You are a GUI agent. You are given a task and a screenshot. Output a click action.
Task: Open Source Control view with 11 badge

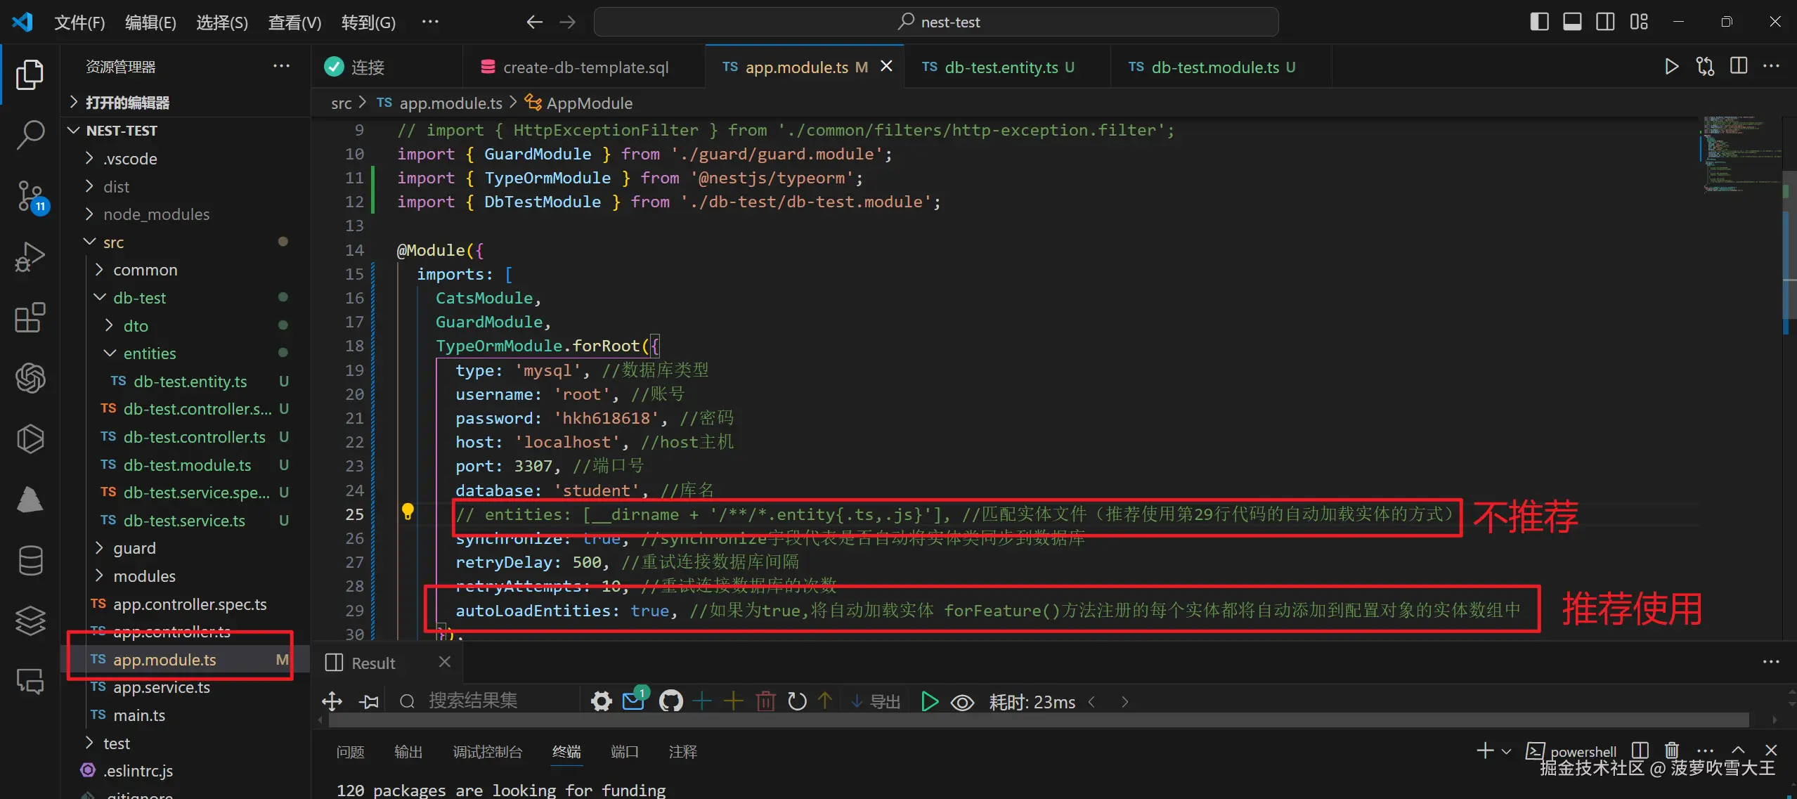pos(30,195)
